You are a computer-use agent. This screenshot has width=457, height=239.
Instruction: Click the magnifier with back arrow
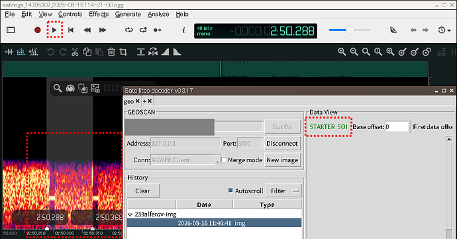tap(390, 52)
